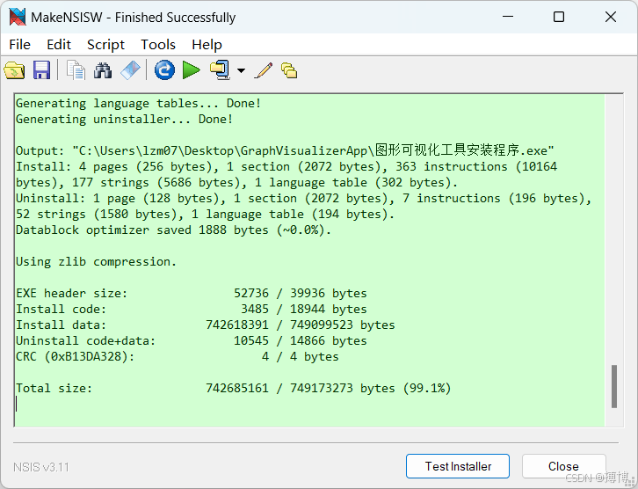Viewport: 638px width, 489px height.
Task: Click the 'Install data:' line
Action: coord(206,325)
